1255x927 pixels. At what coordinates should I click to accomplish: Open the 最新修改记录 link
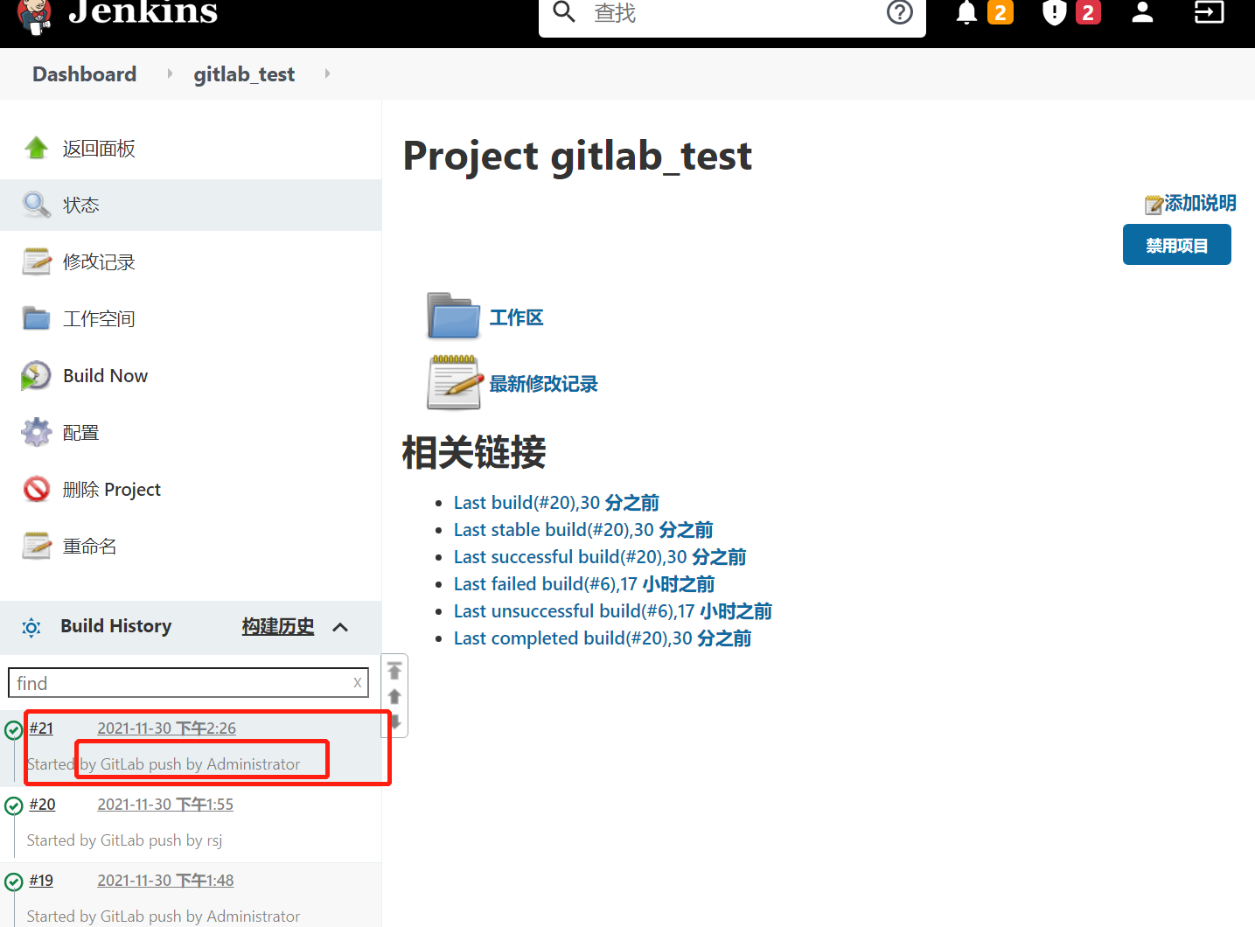pyautogui.click(x=543, y=383)
